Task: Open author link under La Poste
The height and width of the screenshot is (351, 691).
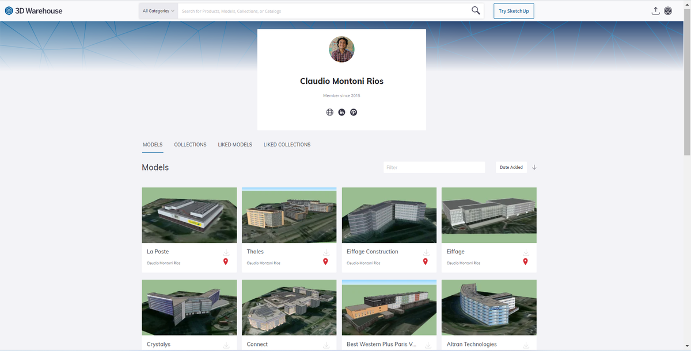Action: 164,263
